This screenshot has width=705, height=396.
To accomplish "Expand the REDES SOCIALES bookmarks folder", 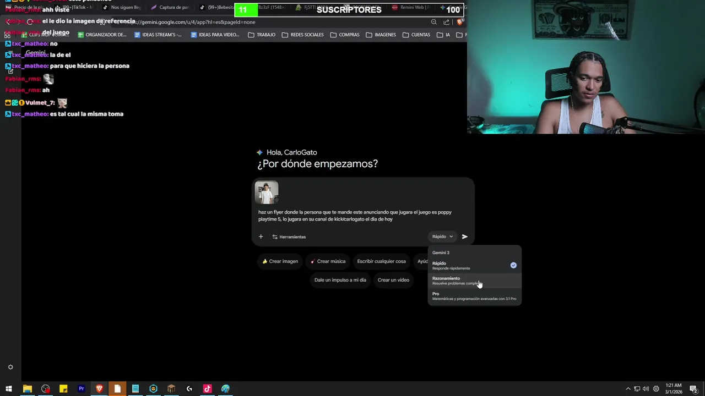I will click(303, 35).
